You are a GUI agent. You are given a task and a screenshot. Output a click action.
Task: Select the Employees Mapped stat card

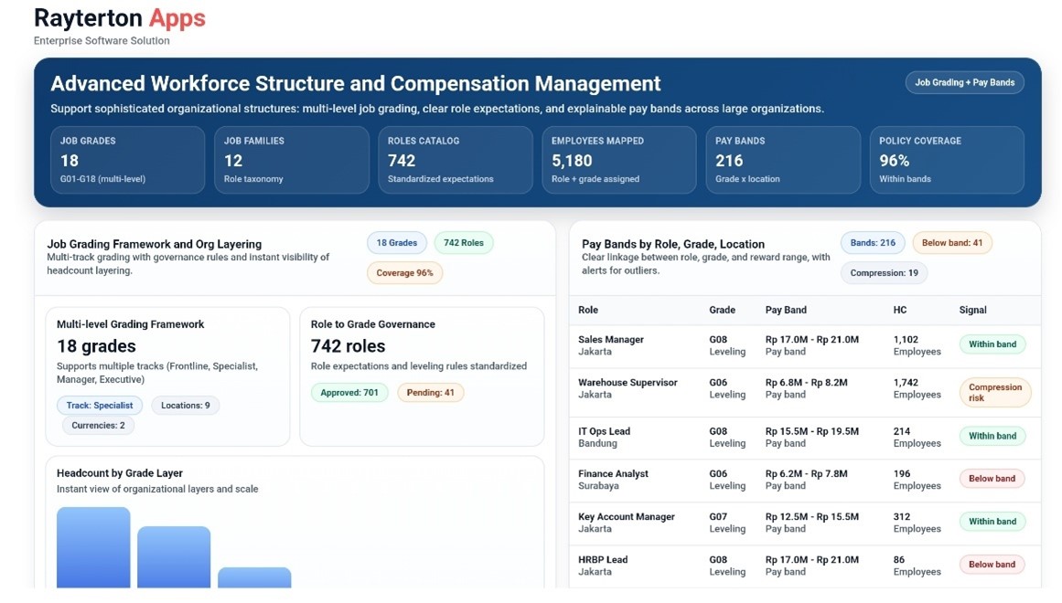pos(618,160)
